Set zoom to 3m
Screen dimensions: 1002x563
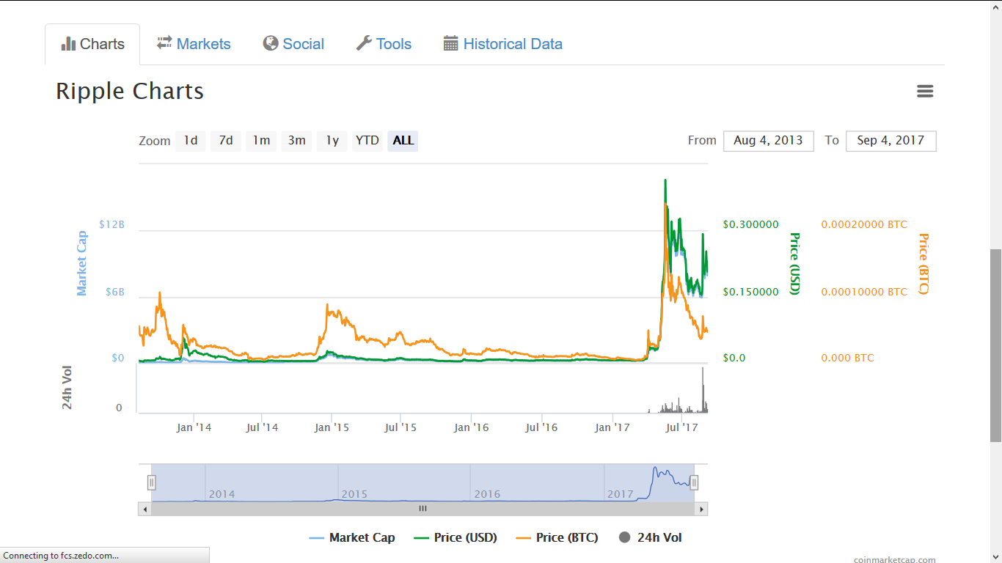296,141
